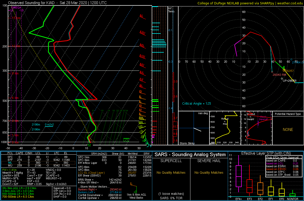The height and width of the screenshot is (201, 304).
Task: Click the 'Critical Angle = 125' text
Action: (196, 103)
